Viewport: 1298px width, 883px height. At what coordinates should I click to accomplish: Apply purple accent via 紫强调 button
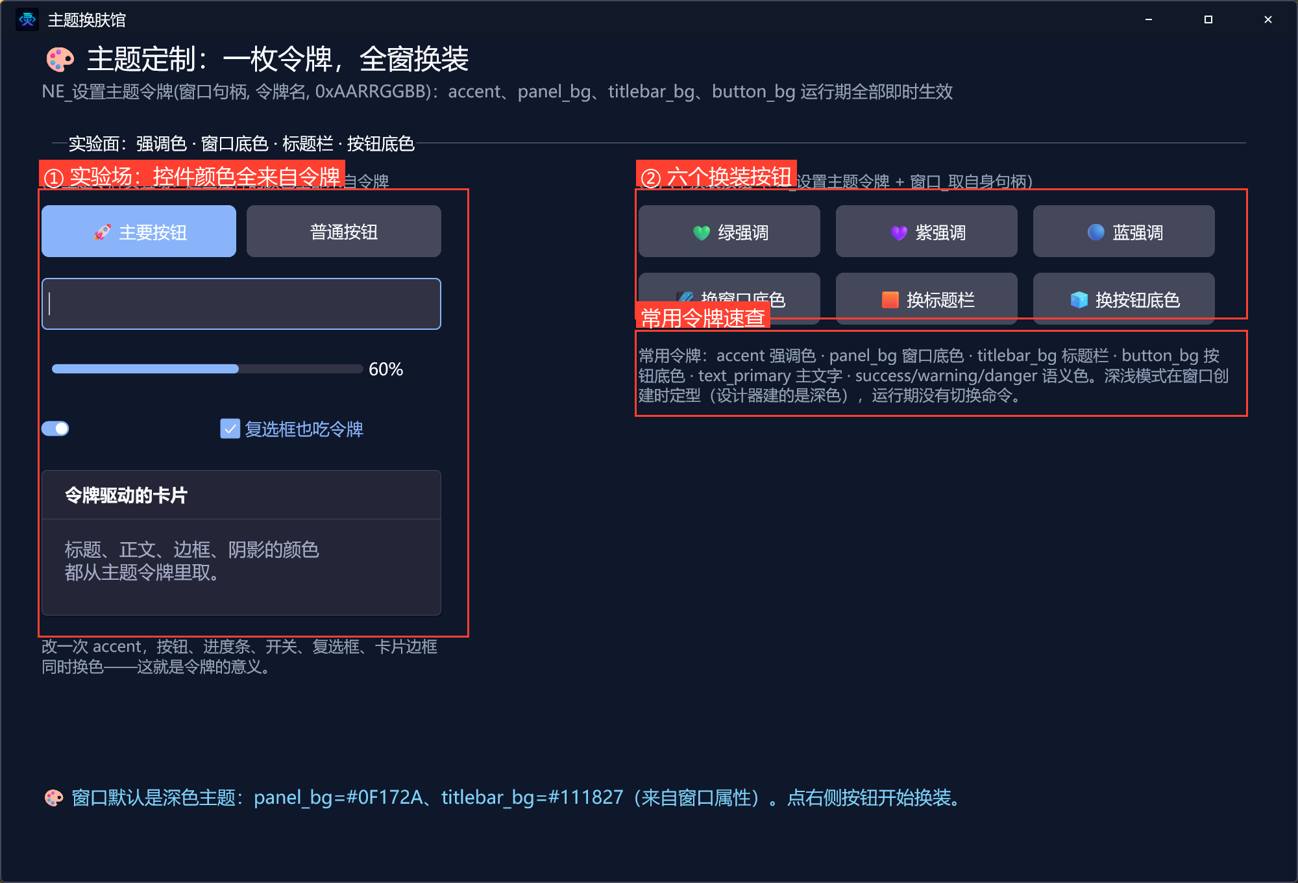tap(927, 231)
